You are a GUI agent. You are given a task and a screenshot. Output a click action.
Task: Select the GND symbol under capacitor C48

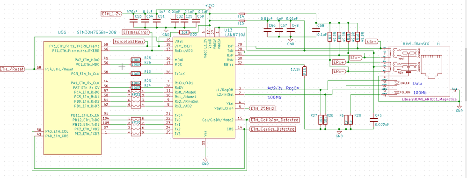(x=291, y=42)
